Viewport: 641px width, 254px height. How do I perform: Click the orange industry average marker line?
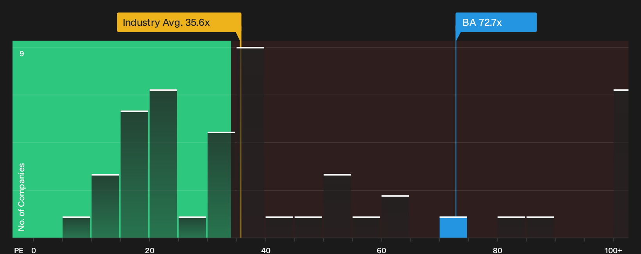[x=240, y=135]
